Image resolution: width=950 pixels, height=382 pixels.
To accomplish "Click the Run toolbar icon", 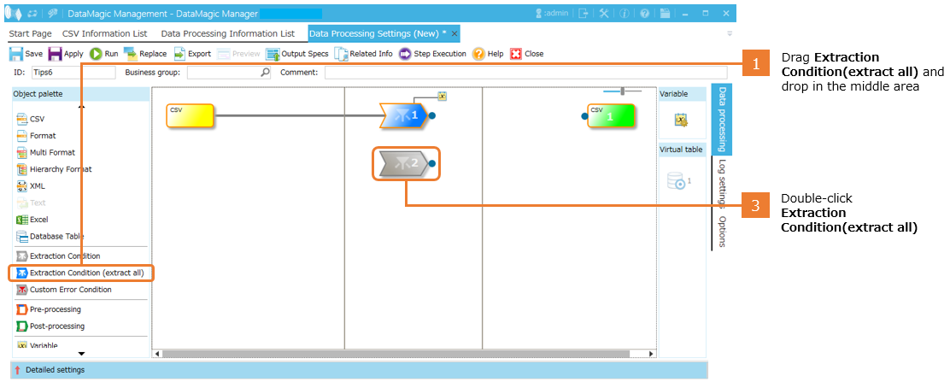I will [97, 54].
